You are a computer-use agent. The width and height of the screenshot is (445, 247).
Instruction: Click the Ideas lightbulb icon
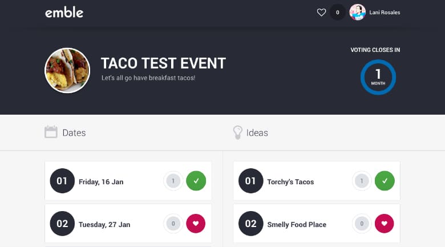point(238,132)
